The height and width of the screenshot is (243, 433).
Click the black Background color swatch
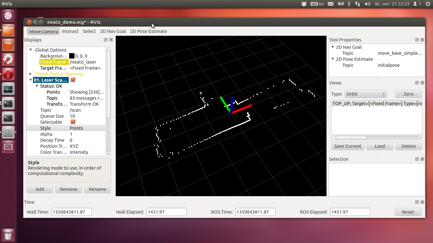[72, 56]
